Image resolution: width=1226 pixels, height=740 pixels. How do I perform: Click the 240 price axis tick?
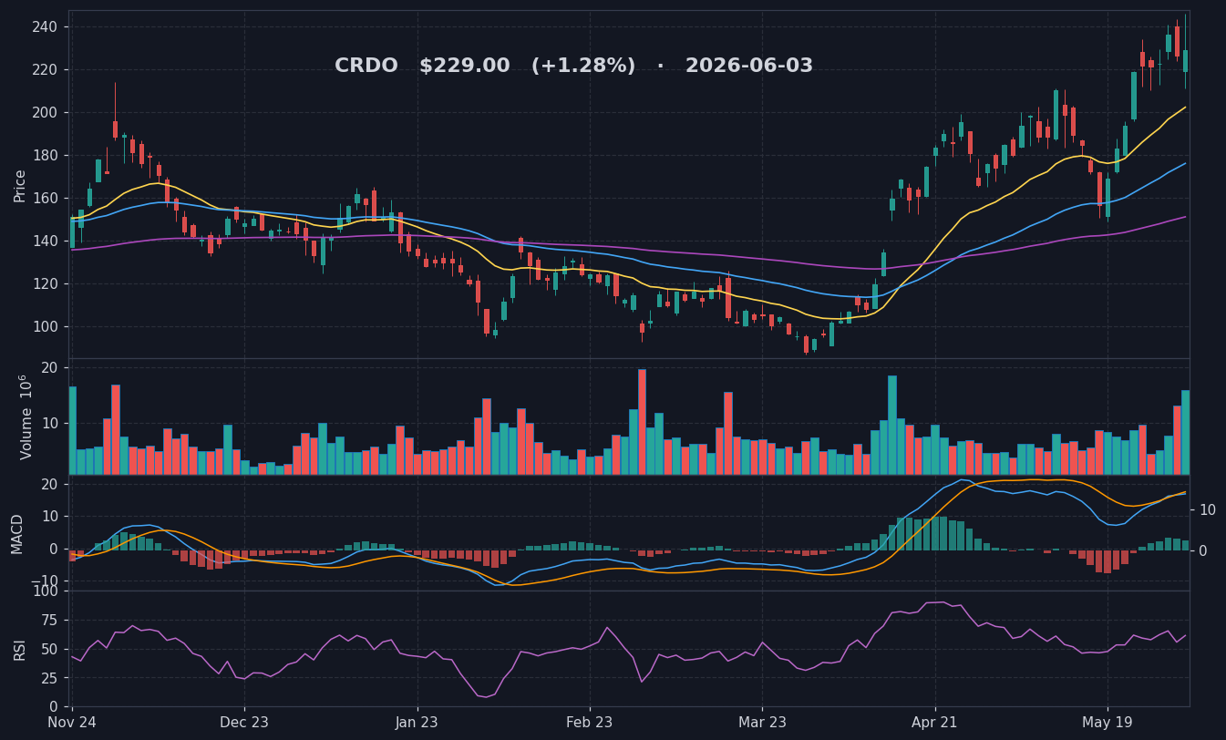point(45,27)
